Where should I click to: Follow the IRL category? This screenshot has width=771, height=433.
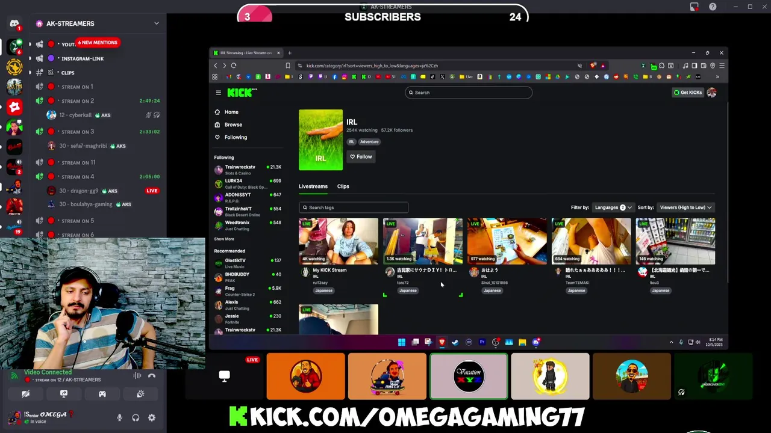[361, 156]
